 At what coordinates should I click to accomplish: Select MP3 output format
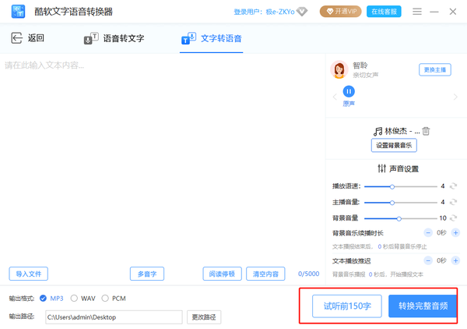point(44,298)
